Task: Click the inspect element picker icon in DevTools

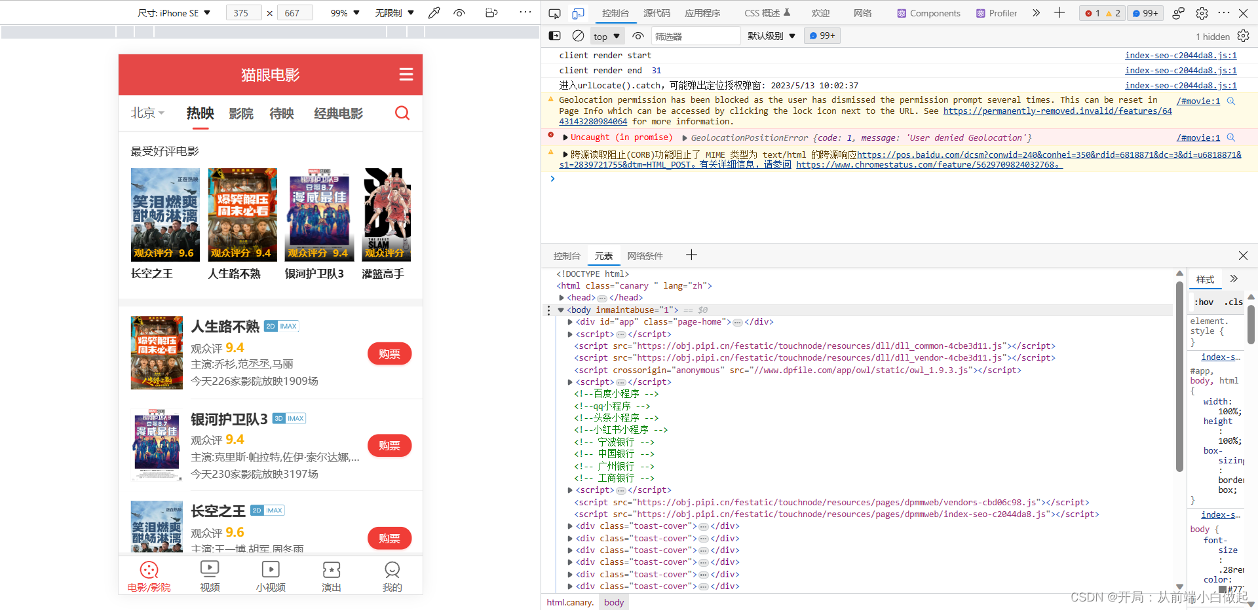Action: coord(554,13)
